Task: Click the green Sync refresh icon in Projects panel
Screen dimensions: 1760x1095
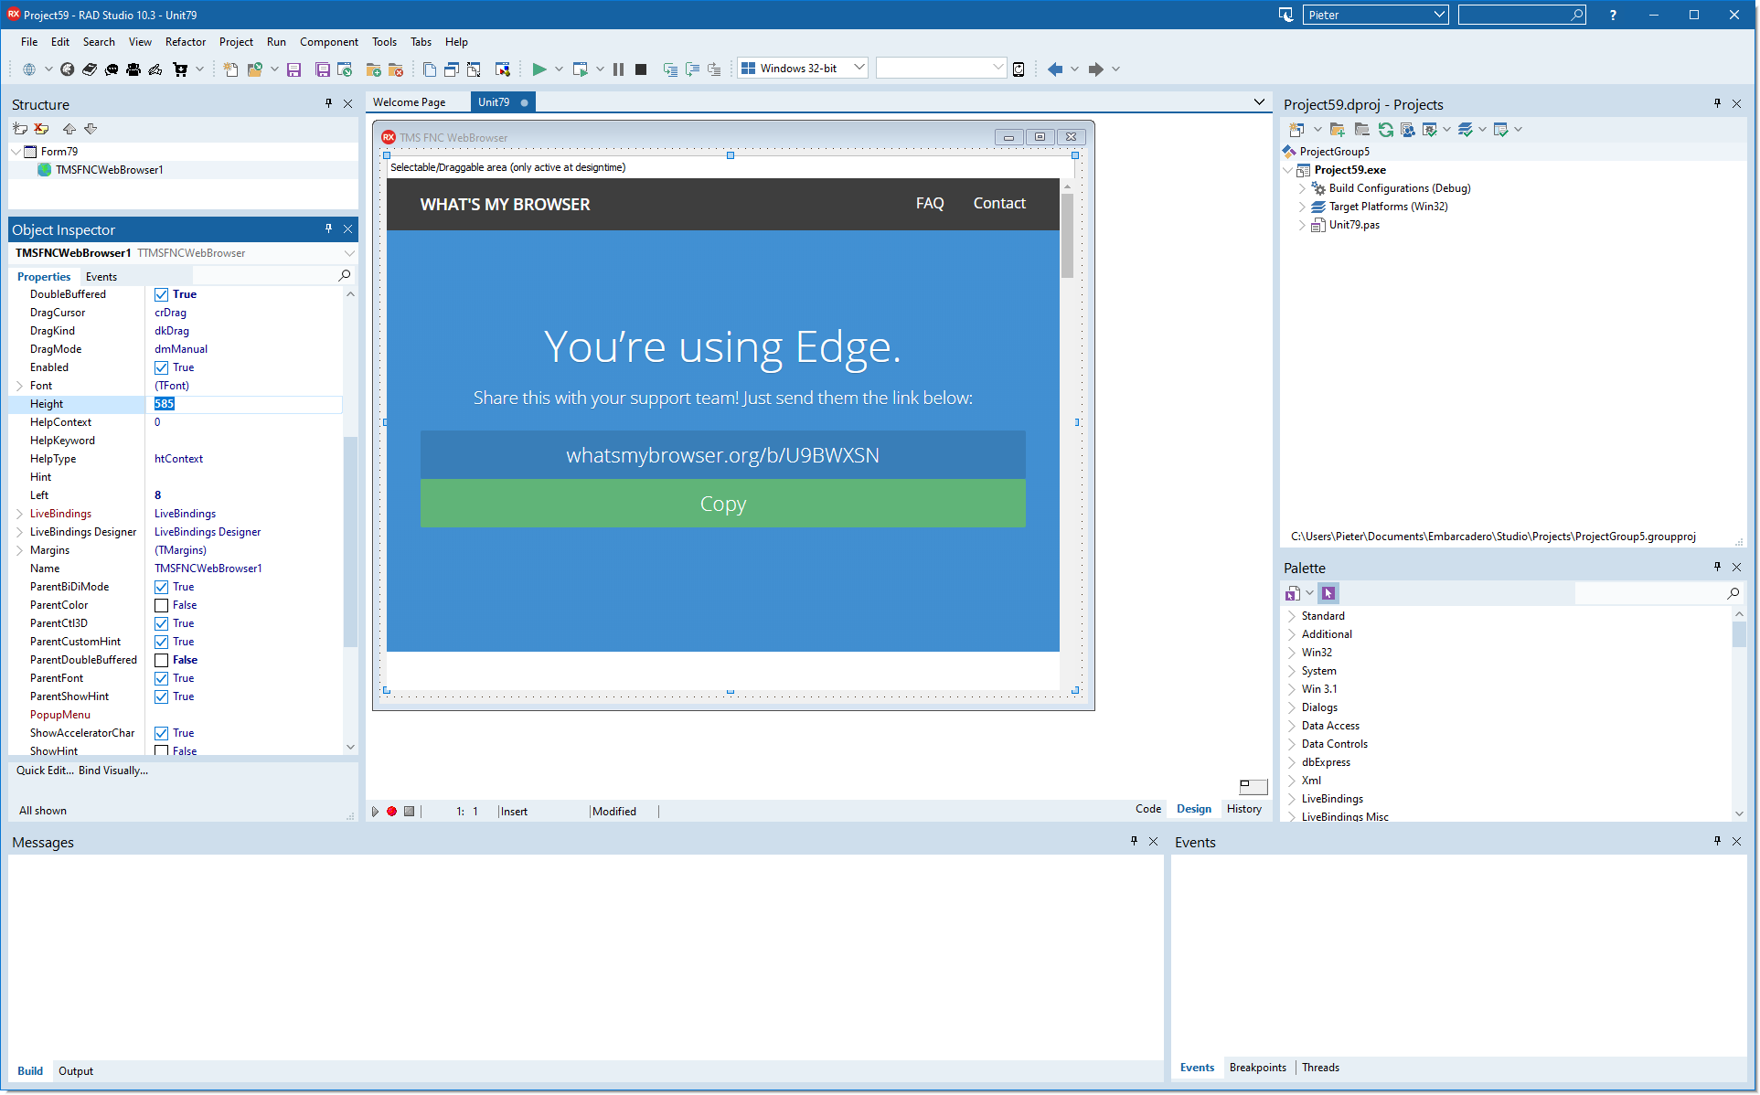Action: point(1386,130)
